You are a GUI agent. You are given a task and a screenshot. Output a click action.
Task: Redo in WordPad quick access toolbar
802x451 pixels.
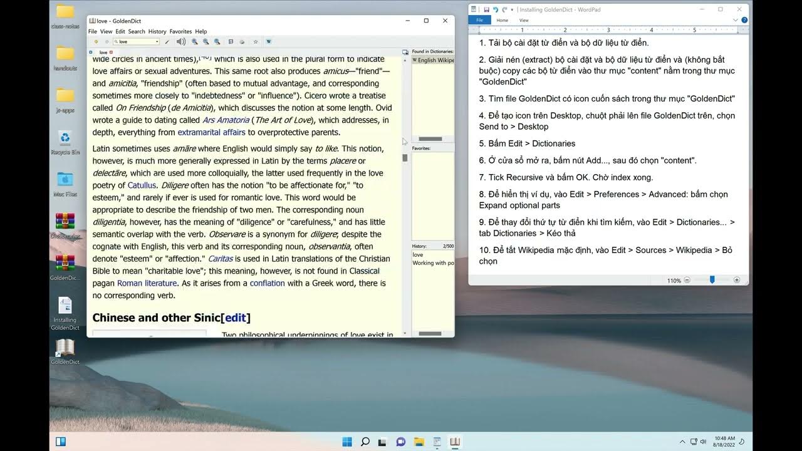(x=504, y=10)
